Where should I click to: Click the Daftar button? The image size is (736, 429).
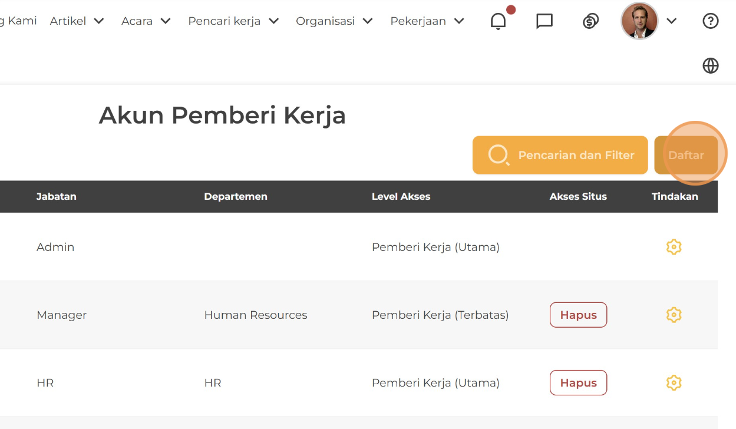(686, 155)
